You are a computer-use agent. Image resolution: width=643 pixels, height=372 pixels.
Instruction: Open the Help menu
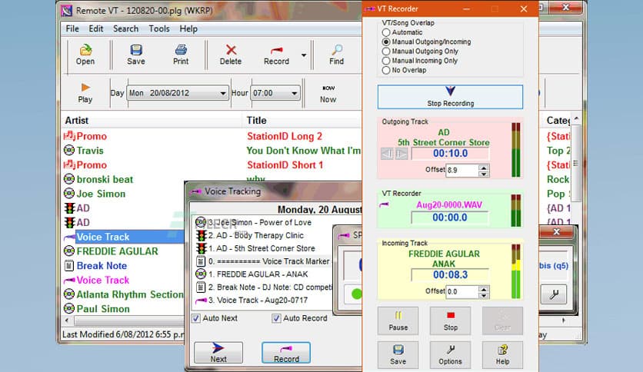(188, 28)
